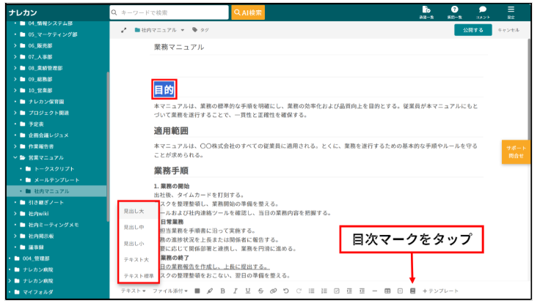Image resolution: width=540 pixels, height=303 pixels.
Task: Toggle bold formatting
Action: pos(223,291)
